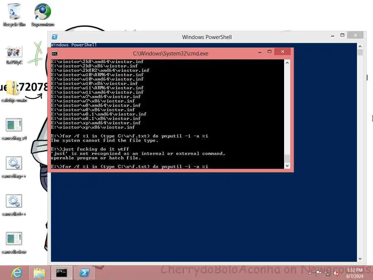The image size is (373, 280).
Task: Click the line E:\viostor\xp\x86\viostor.inf
Action: click(93, 127)
